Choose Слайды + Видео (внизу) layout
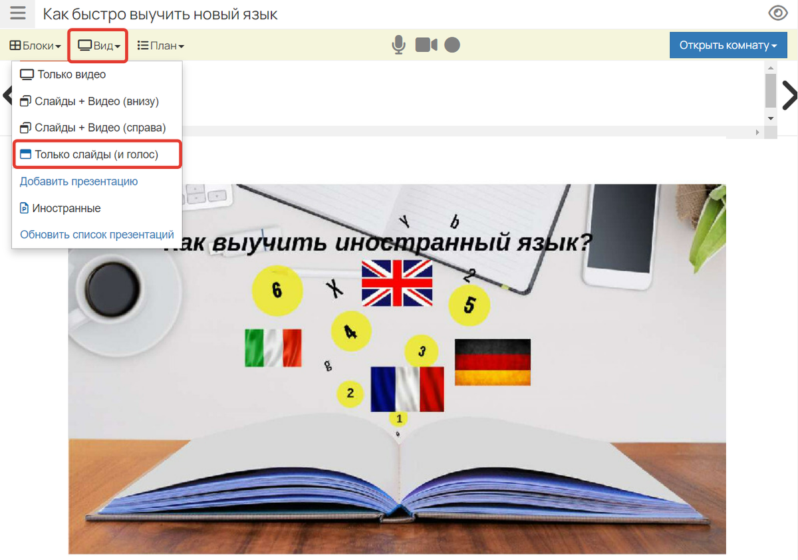 (96, 101)
